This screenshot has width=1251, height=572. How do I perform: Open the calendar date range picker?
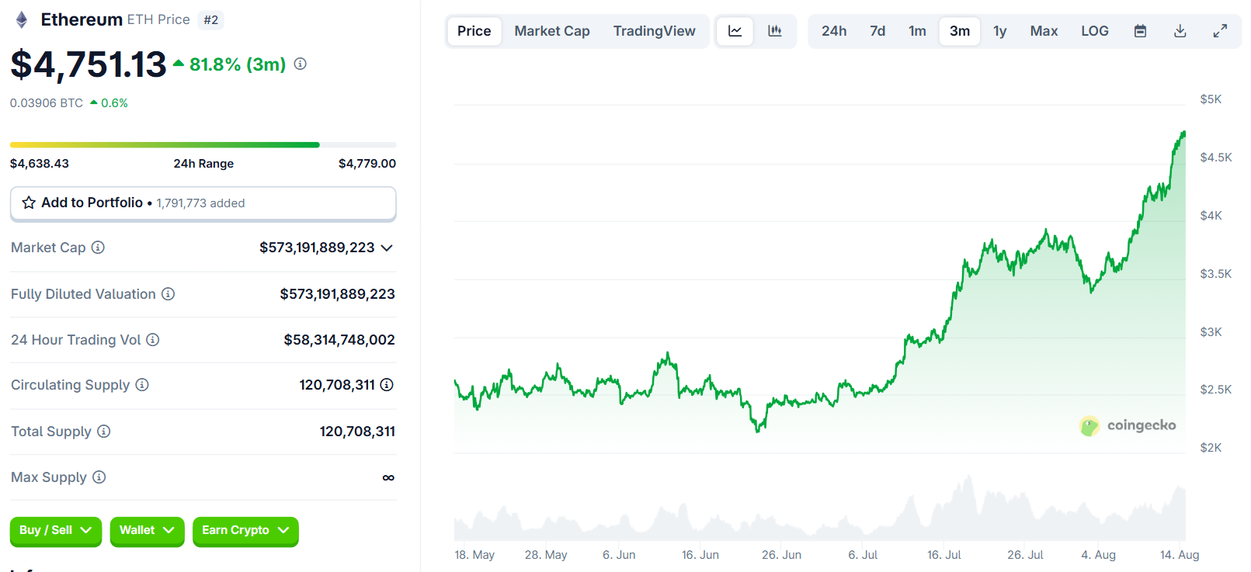pos(1140,31)
